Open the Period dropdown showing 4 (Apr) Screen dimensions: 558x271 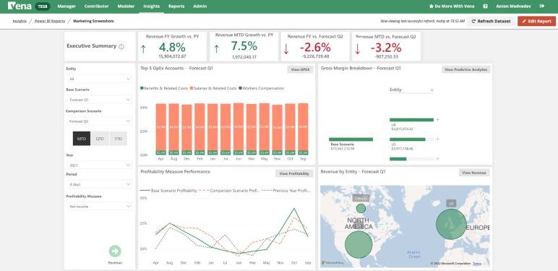[100, 184]
